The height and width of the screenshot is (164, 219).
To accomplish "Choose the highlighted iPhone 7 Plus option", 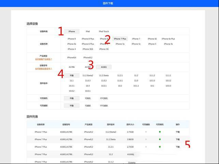I will [x=120, y=39].
